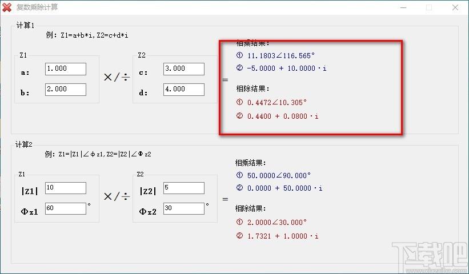Click the Φz2 angle field showing 30
Viewport: 469px width, 274px height.
tap(184, 208)
